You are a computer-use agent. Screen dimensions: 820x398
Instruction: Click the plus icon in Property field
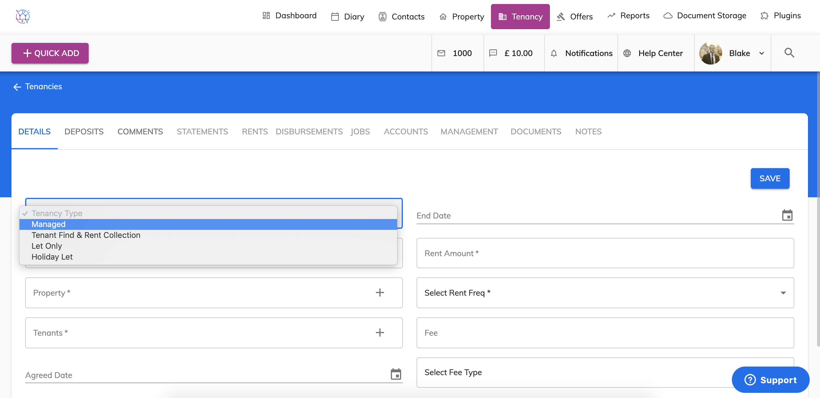379,293
